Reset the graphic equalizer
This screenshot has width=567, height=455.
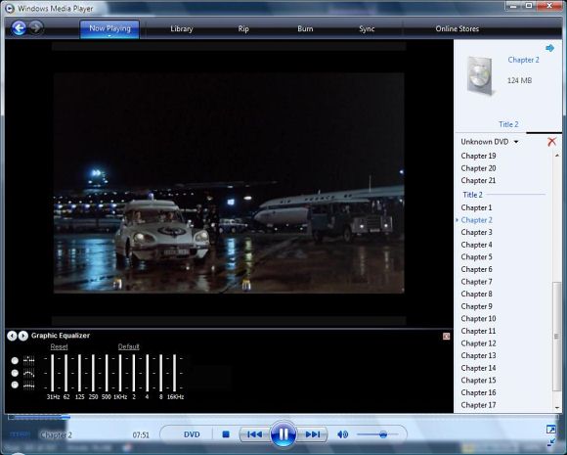pyautogui.click(x=59, y=346)
